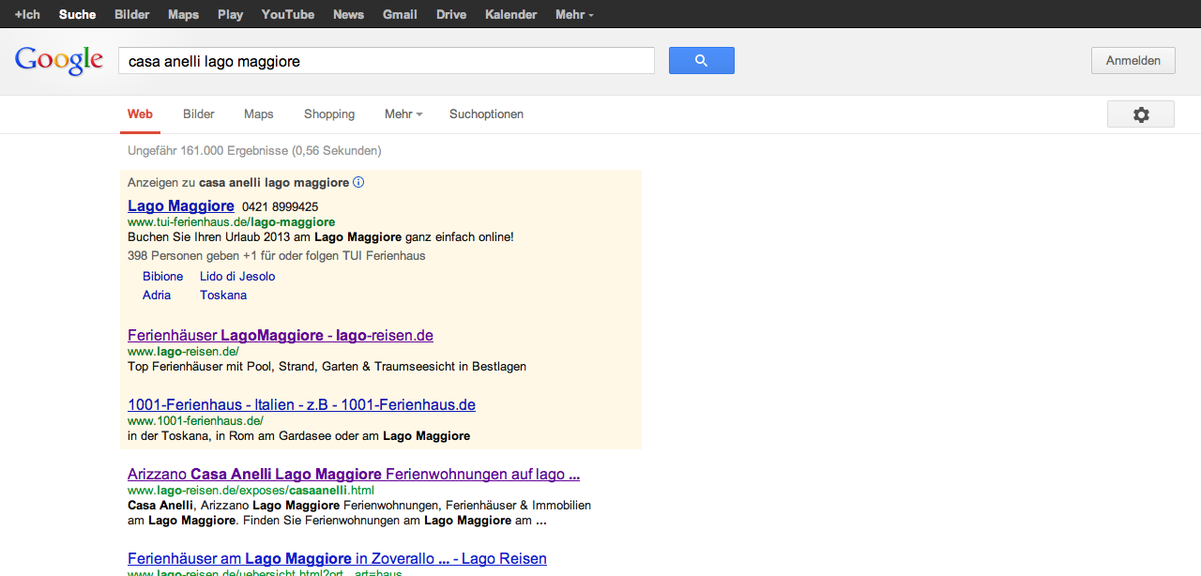Select the Shopping results tab
1201x576 pixels.
tap(328, 114)
